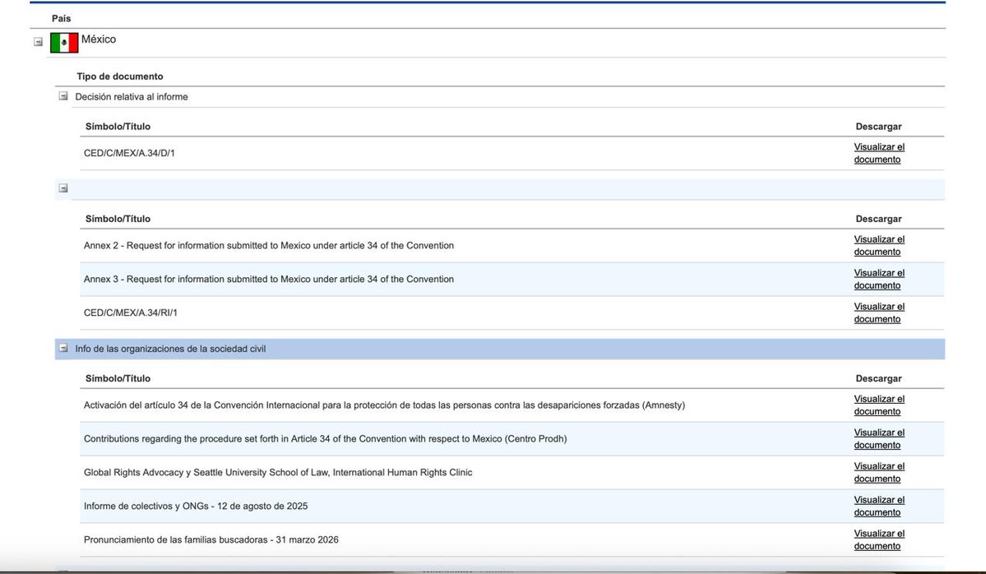Select Pronunciamiento de las familias buscadoras title

211,540
